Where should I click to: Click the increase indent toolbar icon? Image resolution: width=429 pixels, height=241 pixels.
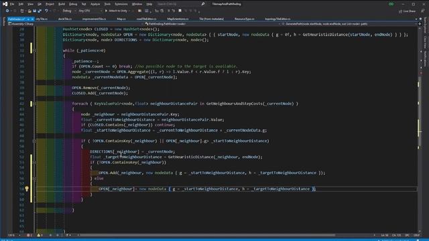click(x=162, y=11)
